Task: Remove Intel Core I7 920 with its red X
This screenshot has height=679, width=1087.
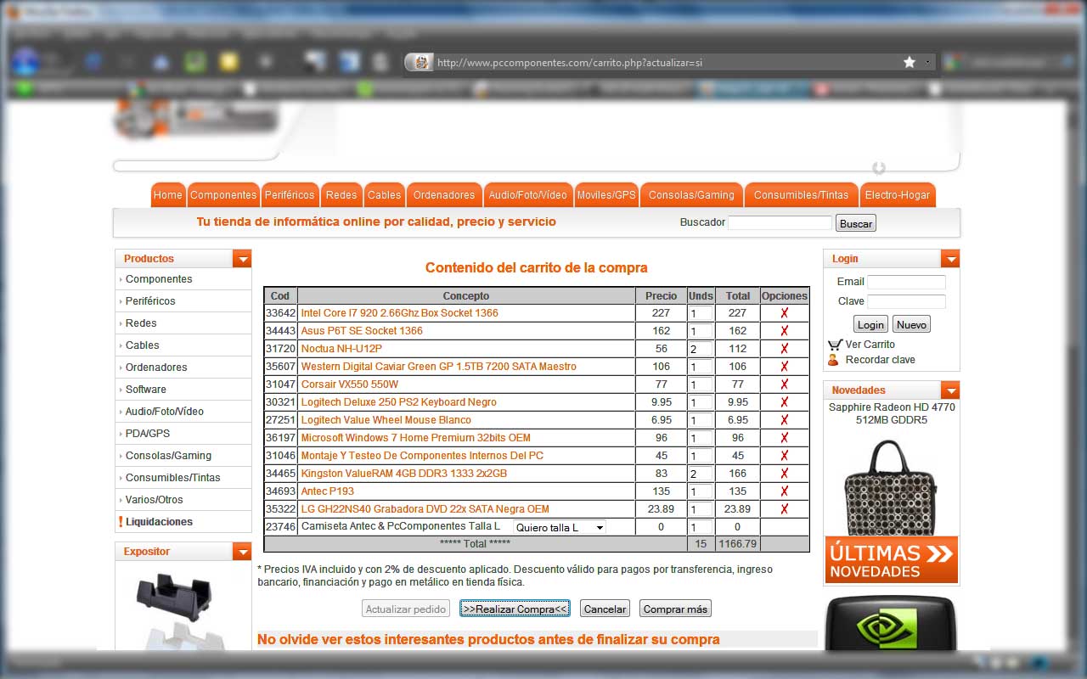Action: (784, 313)
